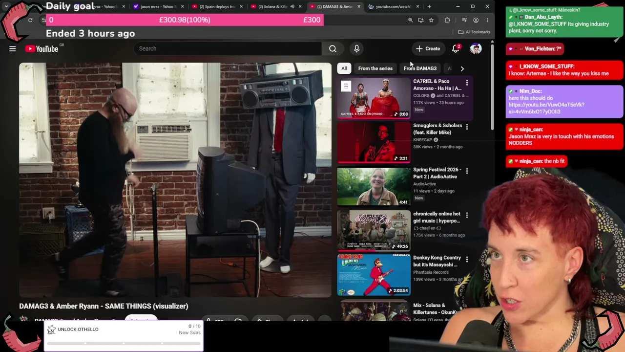Viewport: 625px width, 352px height.
Task: Open options for Smugglers & Scholars video
Action: click(x=467, y=127)
